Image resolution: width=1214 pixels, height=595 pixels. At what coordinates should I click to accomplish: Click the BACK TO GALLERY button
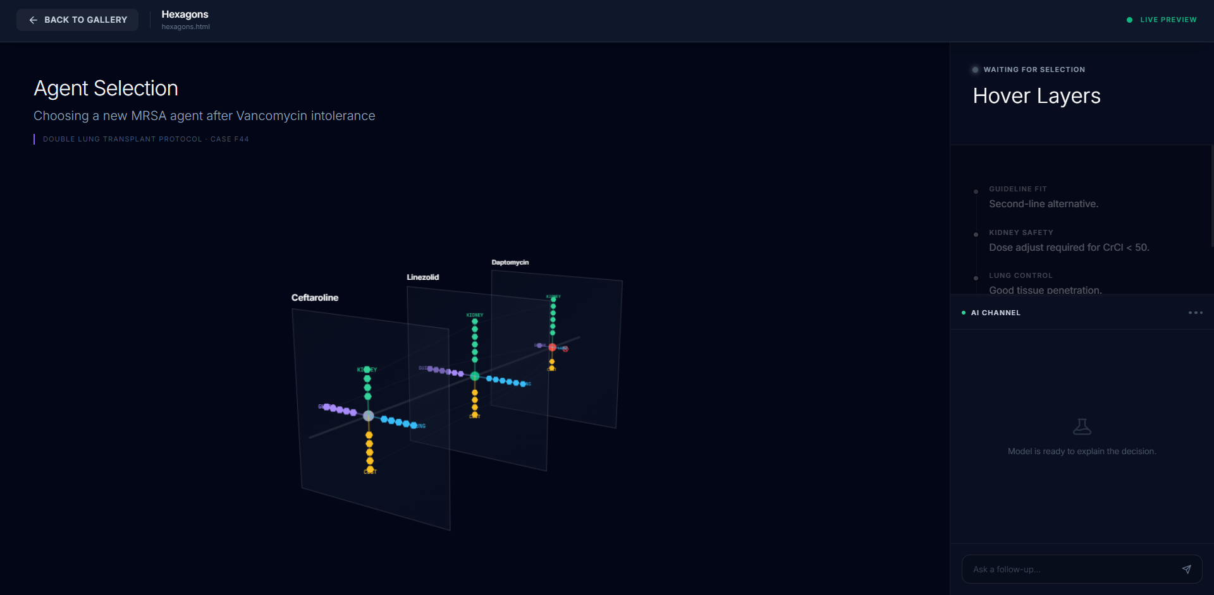coord(77,20)
